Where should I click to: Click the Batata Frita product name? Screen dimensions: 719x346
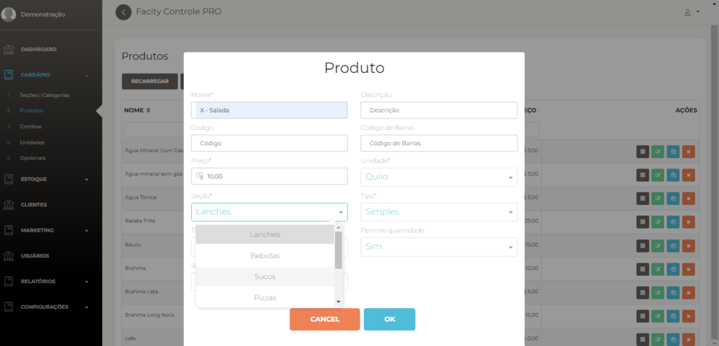coord(140,221)
